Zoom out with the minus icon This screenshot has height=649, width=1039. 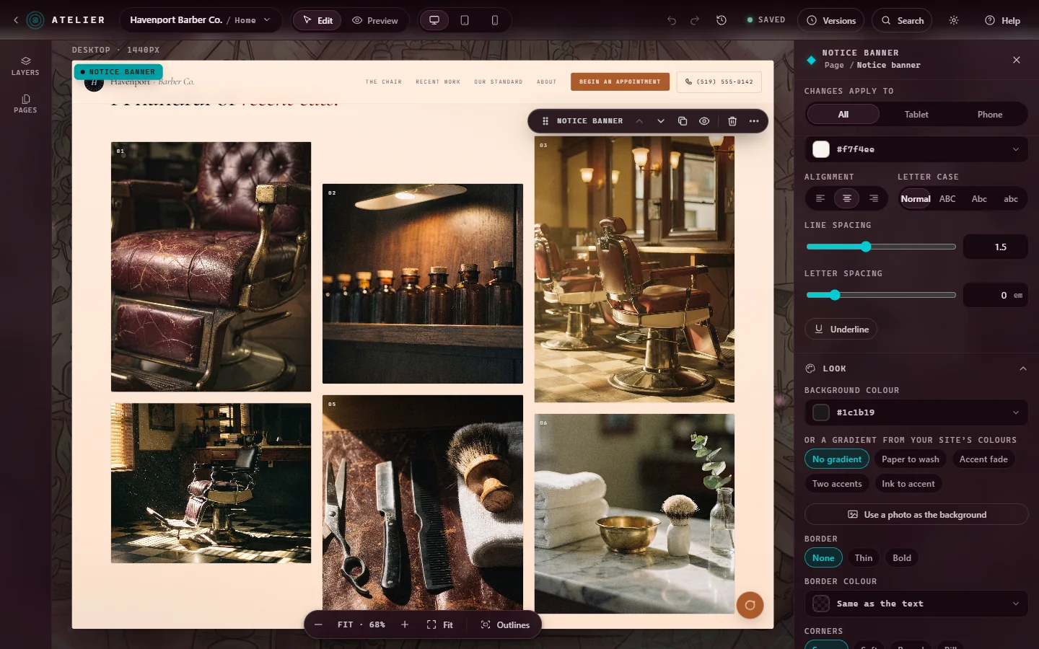[318, 624]
